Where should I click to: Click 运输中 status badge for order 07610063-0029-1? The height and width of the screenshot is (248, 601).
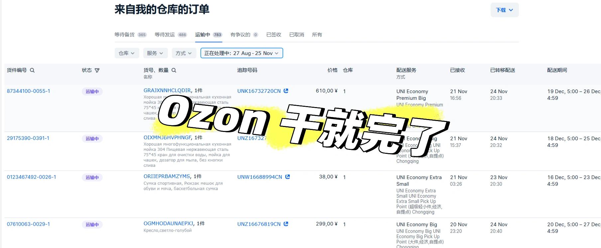coord(92,224)
